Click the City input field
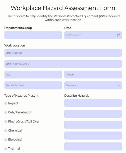The height and width of the screenshot is (153, 126). tap(33, 75)
